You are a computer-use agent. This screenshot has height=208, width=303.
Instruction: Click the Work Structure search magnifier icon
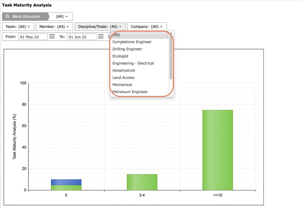point(7,16)
